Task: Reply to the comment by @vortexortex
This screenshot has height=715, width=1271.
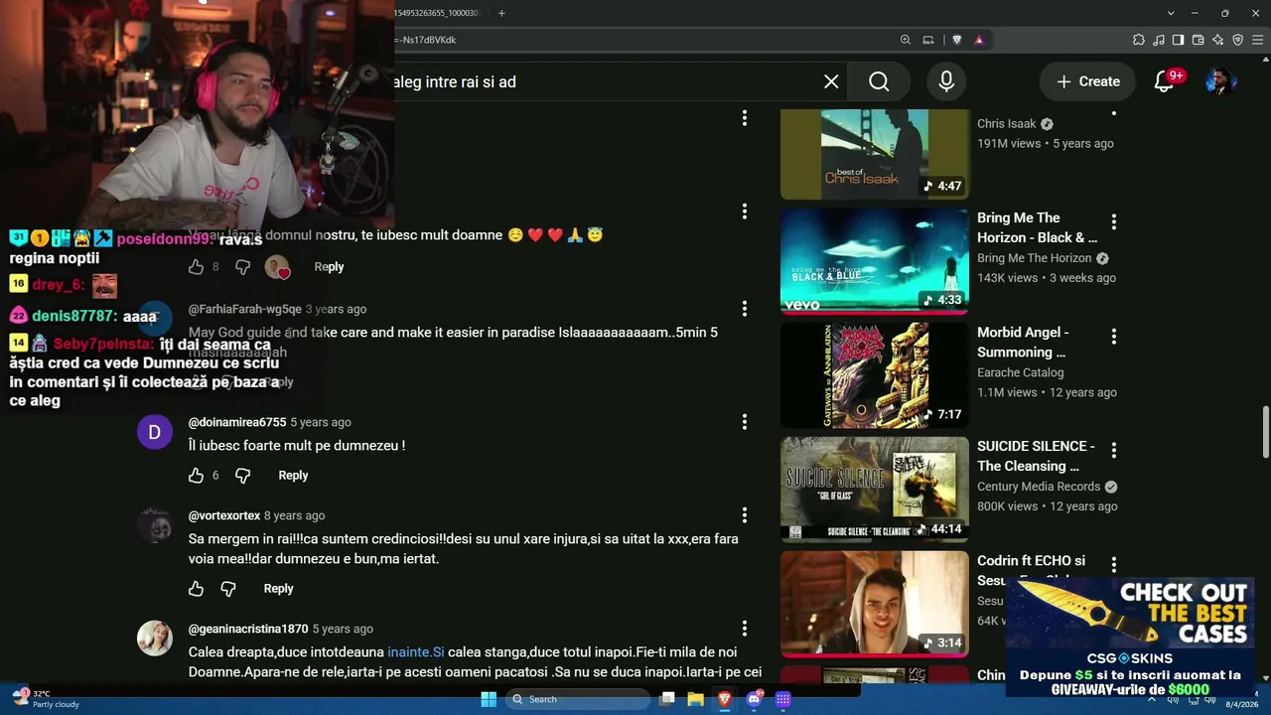Action: 278,589
